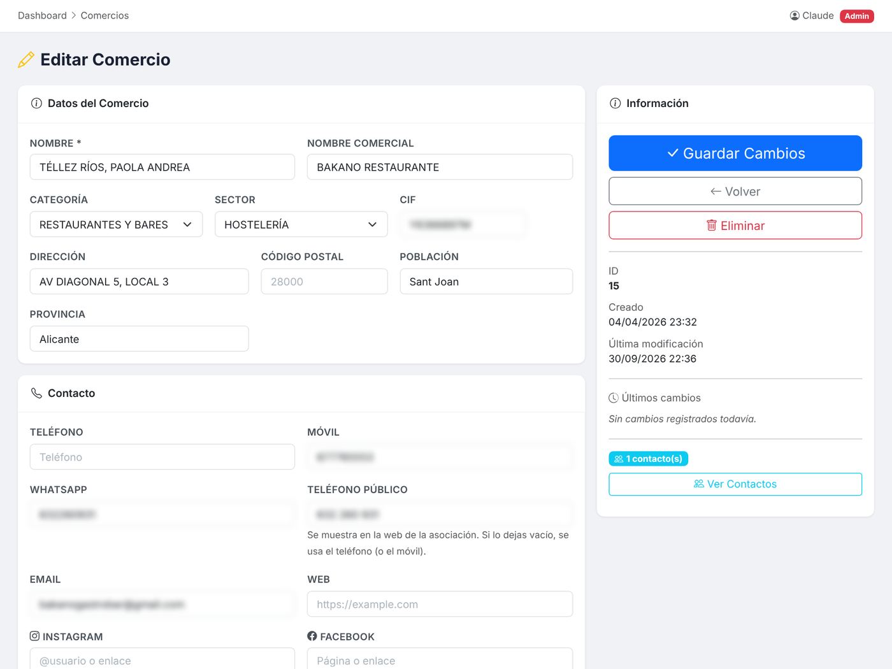Click the 'Sin cambios registrados todavía.' text
The image size is (892, 669).
[x=682, y=419]
